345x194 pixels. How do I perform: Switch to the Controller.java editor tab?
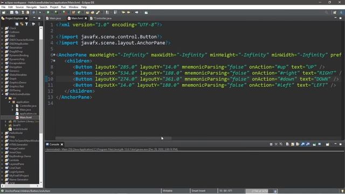click(101, 18)
